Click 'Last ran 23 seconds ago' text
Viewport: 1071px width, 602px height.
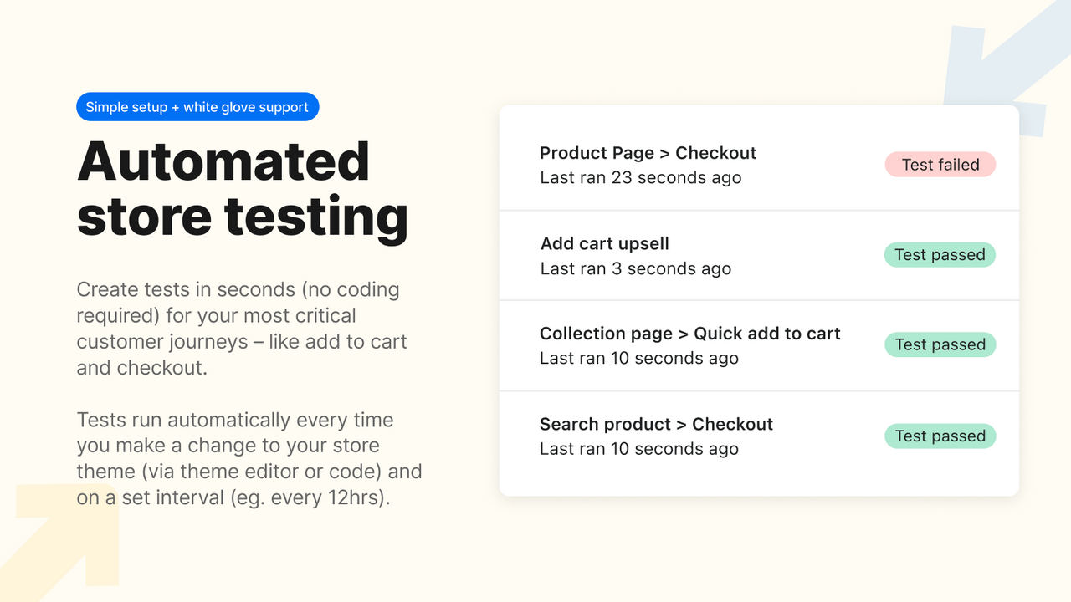click(641, 177)
